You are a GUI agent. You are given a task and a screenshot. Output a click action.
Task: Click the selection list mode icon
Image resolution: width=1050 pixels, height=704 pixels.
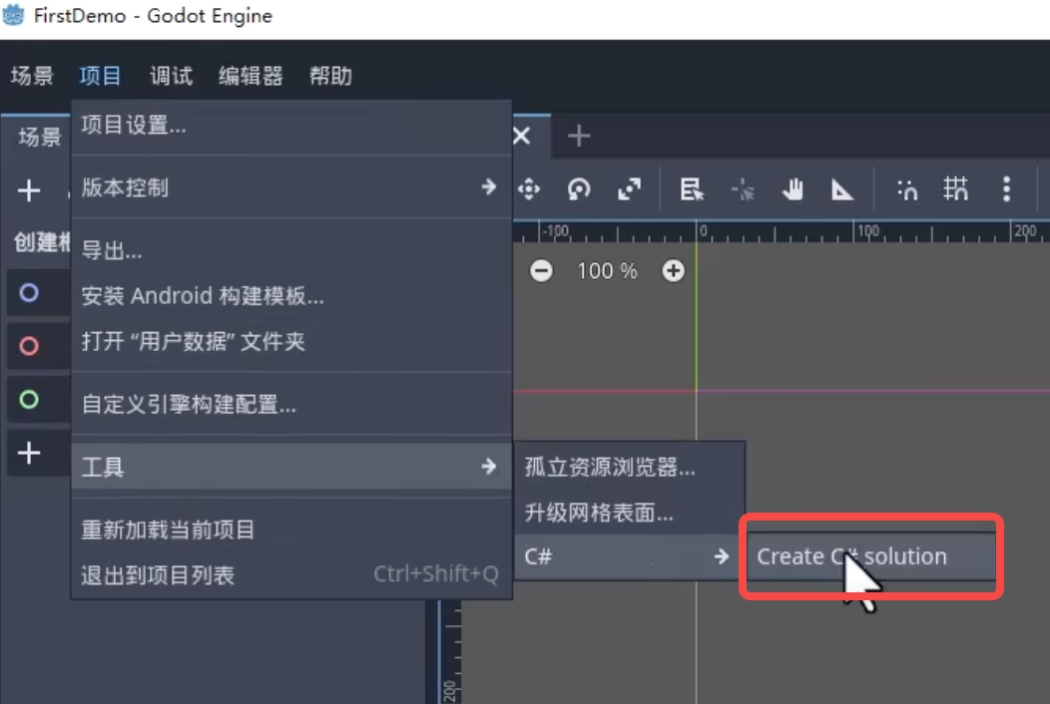coord(692,188)
